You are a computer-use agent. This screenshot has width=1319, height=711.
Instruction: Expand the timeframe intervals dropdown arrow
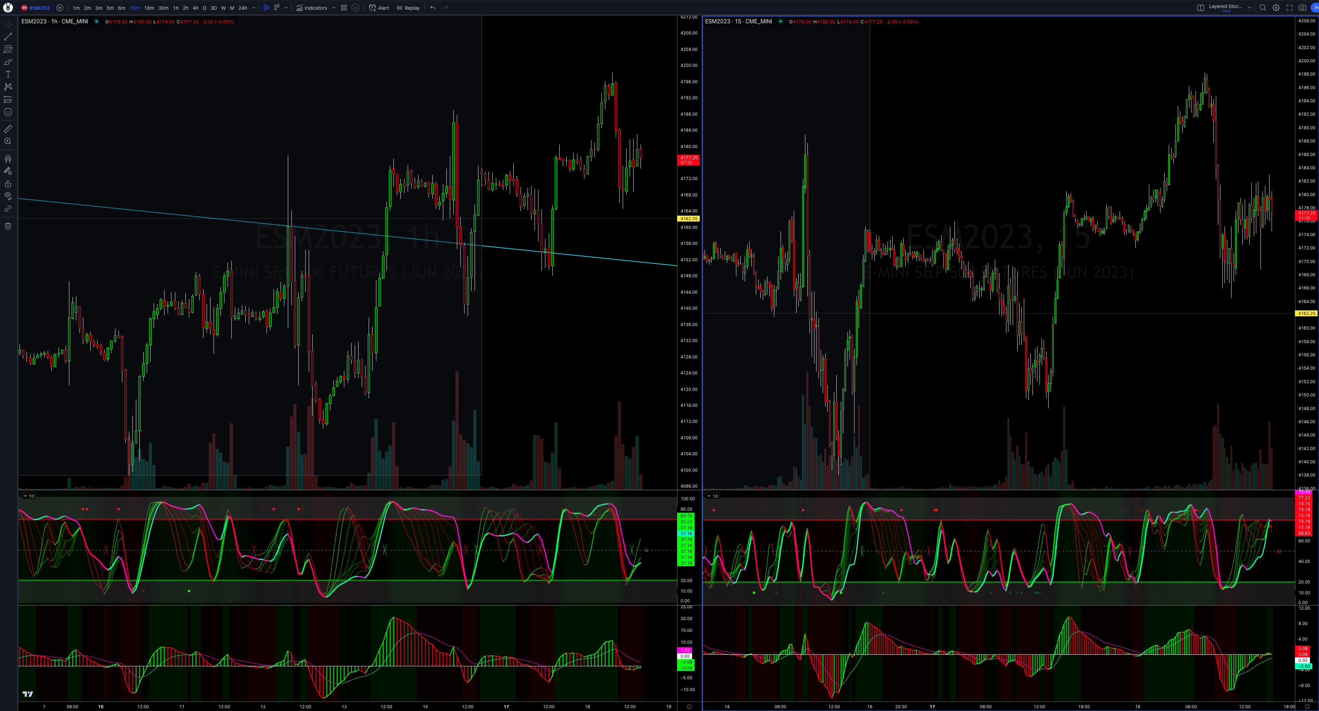click(x=253, y=8)
